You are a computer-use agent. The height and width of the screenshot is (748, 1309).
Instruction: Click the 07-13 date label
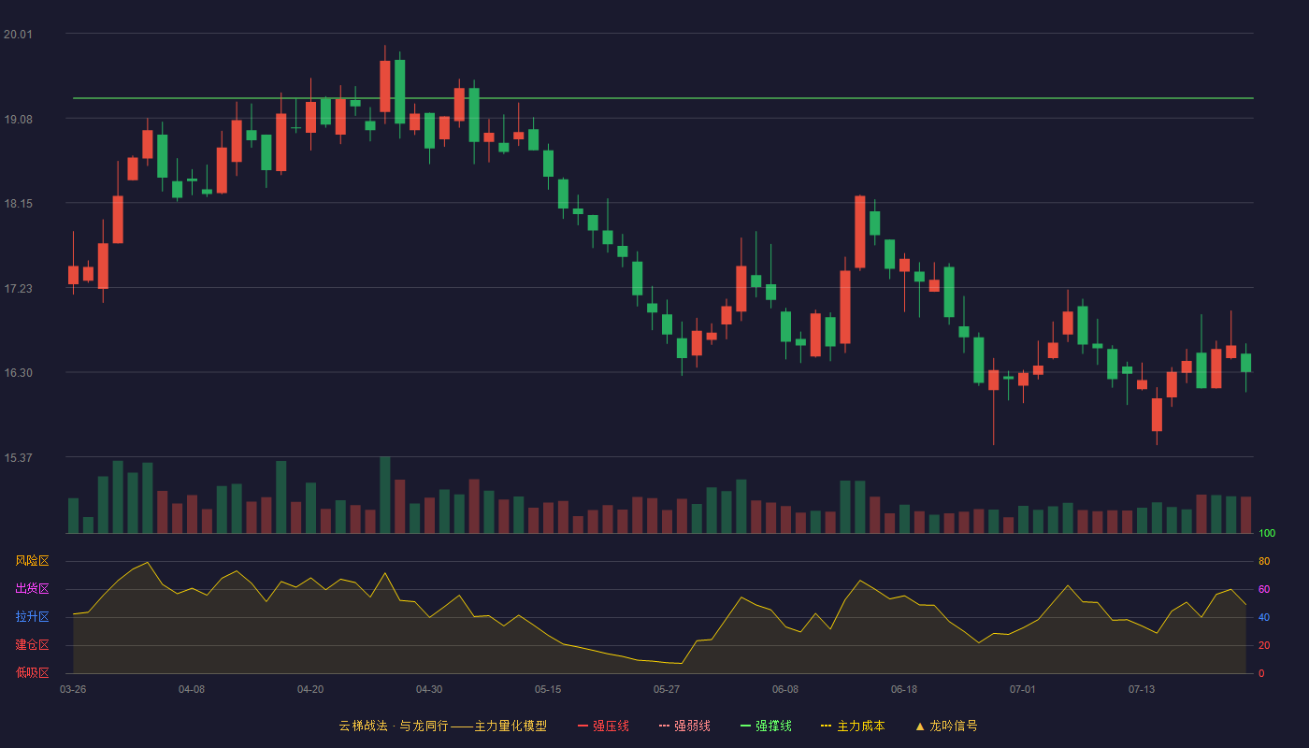coord(1142,689)
